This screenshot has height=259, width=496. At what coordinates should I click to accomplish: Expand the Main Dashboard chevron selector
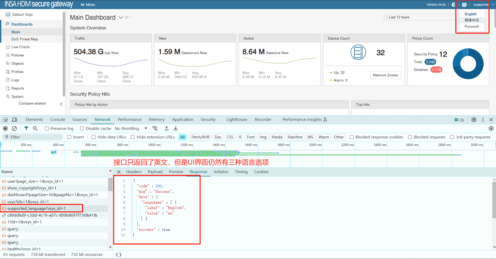tap(121, 18)
